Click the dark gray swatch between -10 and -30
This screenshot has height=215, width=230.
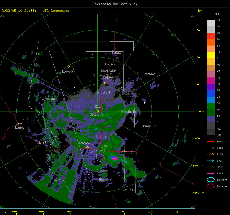(x=211, y=132)
